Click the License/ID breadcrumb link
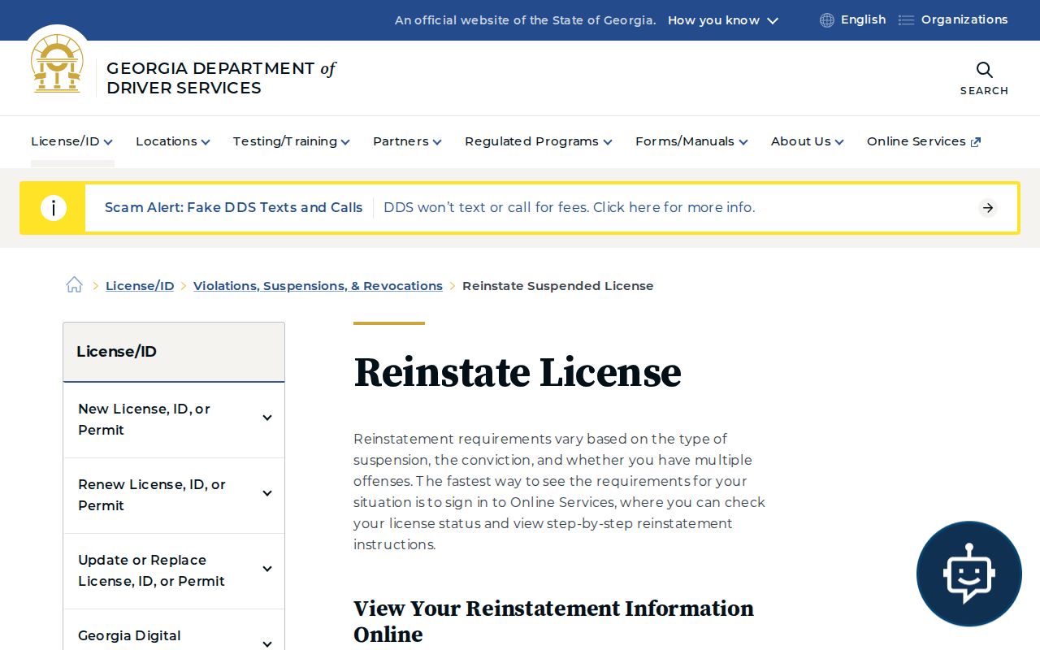1040x650 pixels. pyautogui.click(x=140, y=286)
